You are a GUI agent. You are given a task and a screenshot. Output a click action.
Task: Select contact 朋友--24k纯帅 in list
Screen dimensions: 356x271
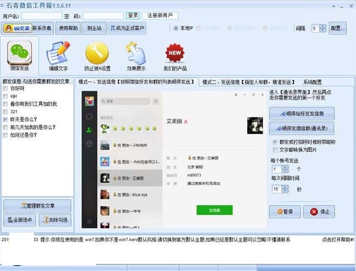point(130,145)
